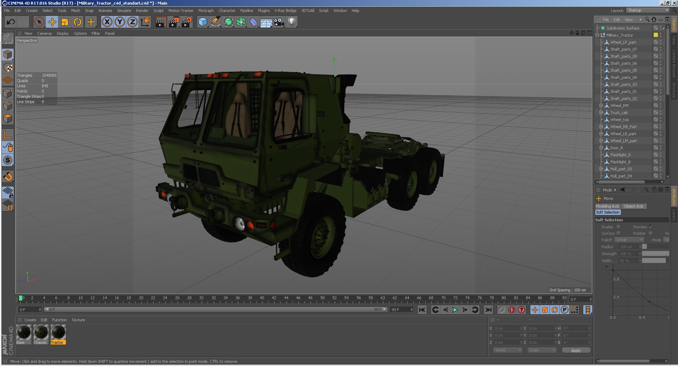
Task: Toggle visibility dots for Wheel_LF_part
Action: pos(660,42)
